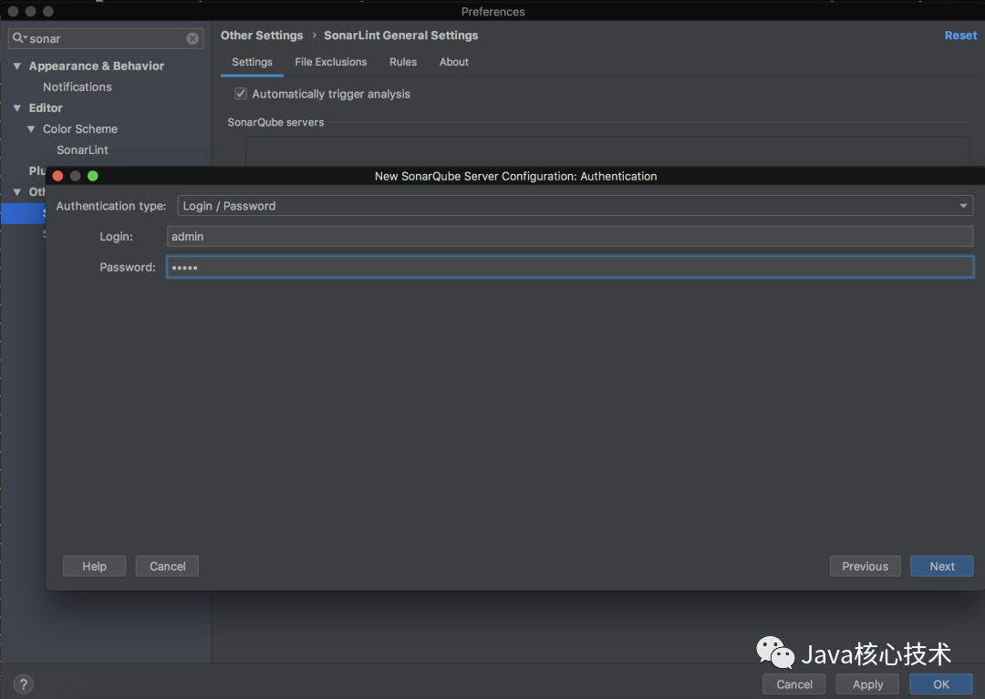
Task: Select Appearance & Behavior category
Action: 96,66
